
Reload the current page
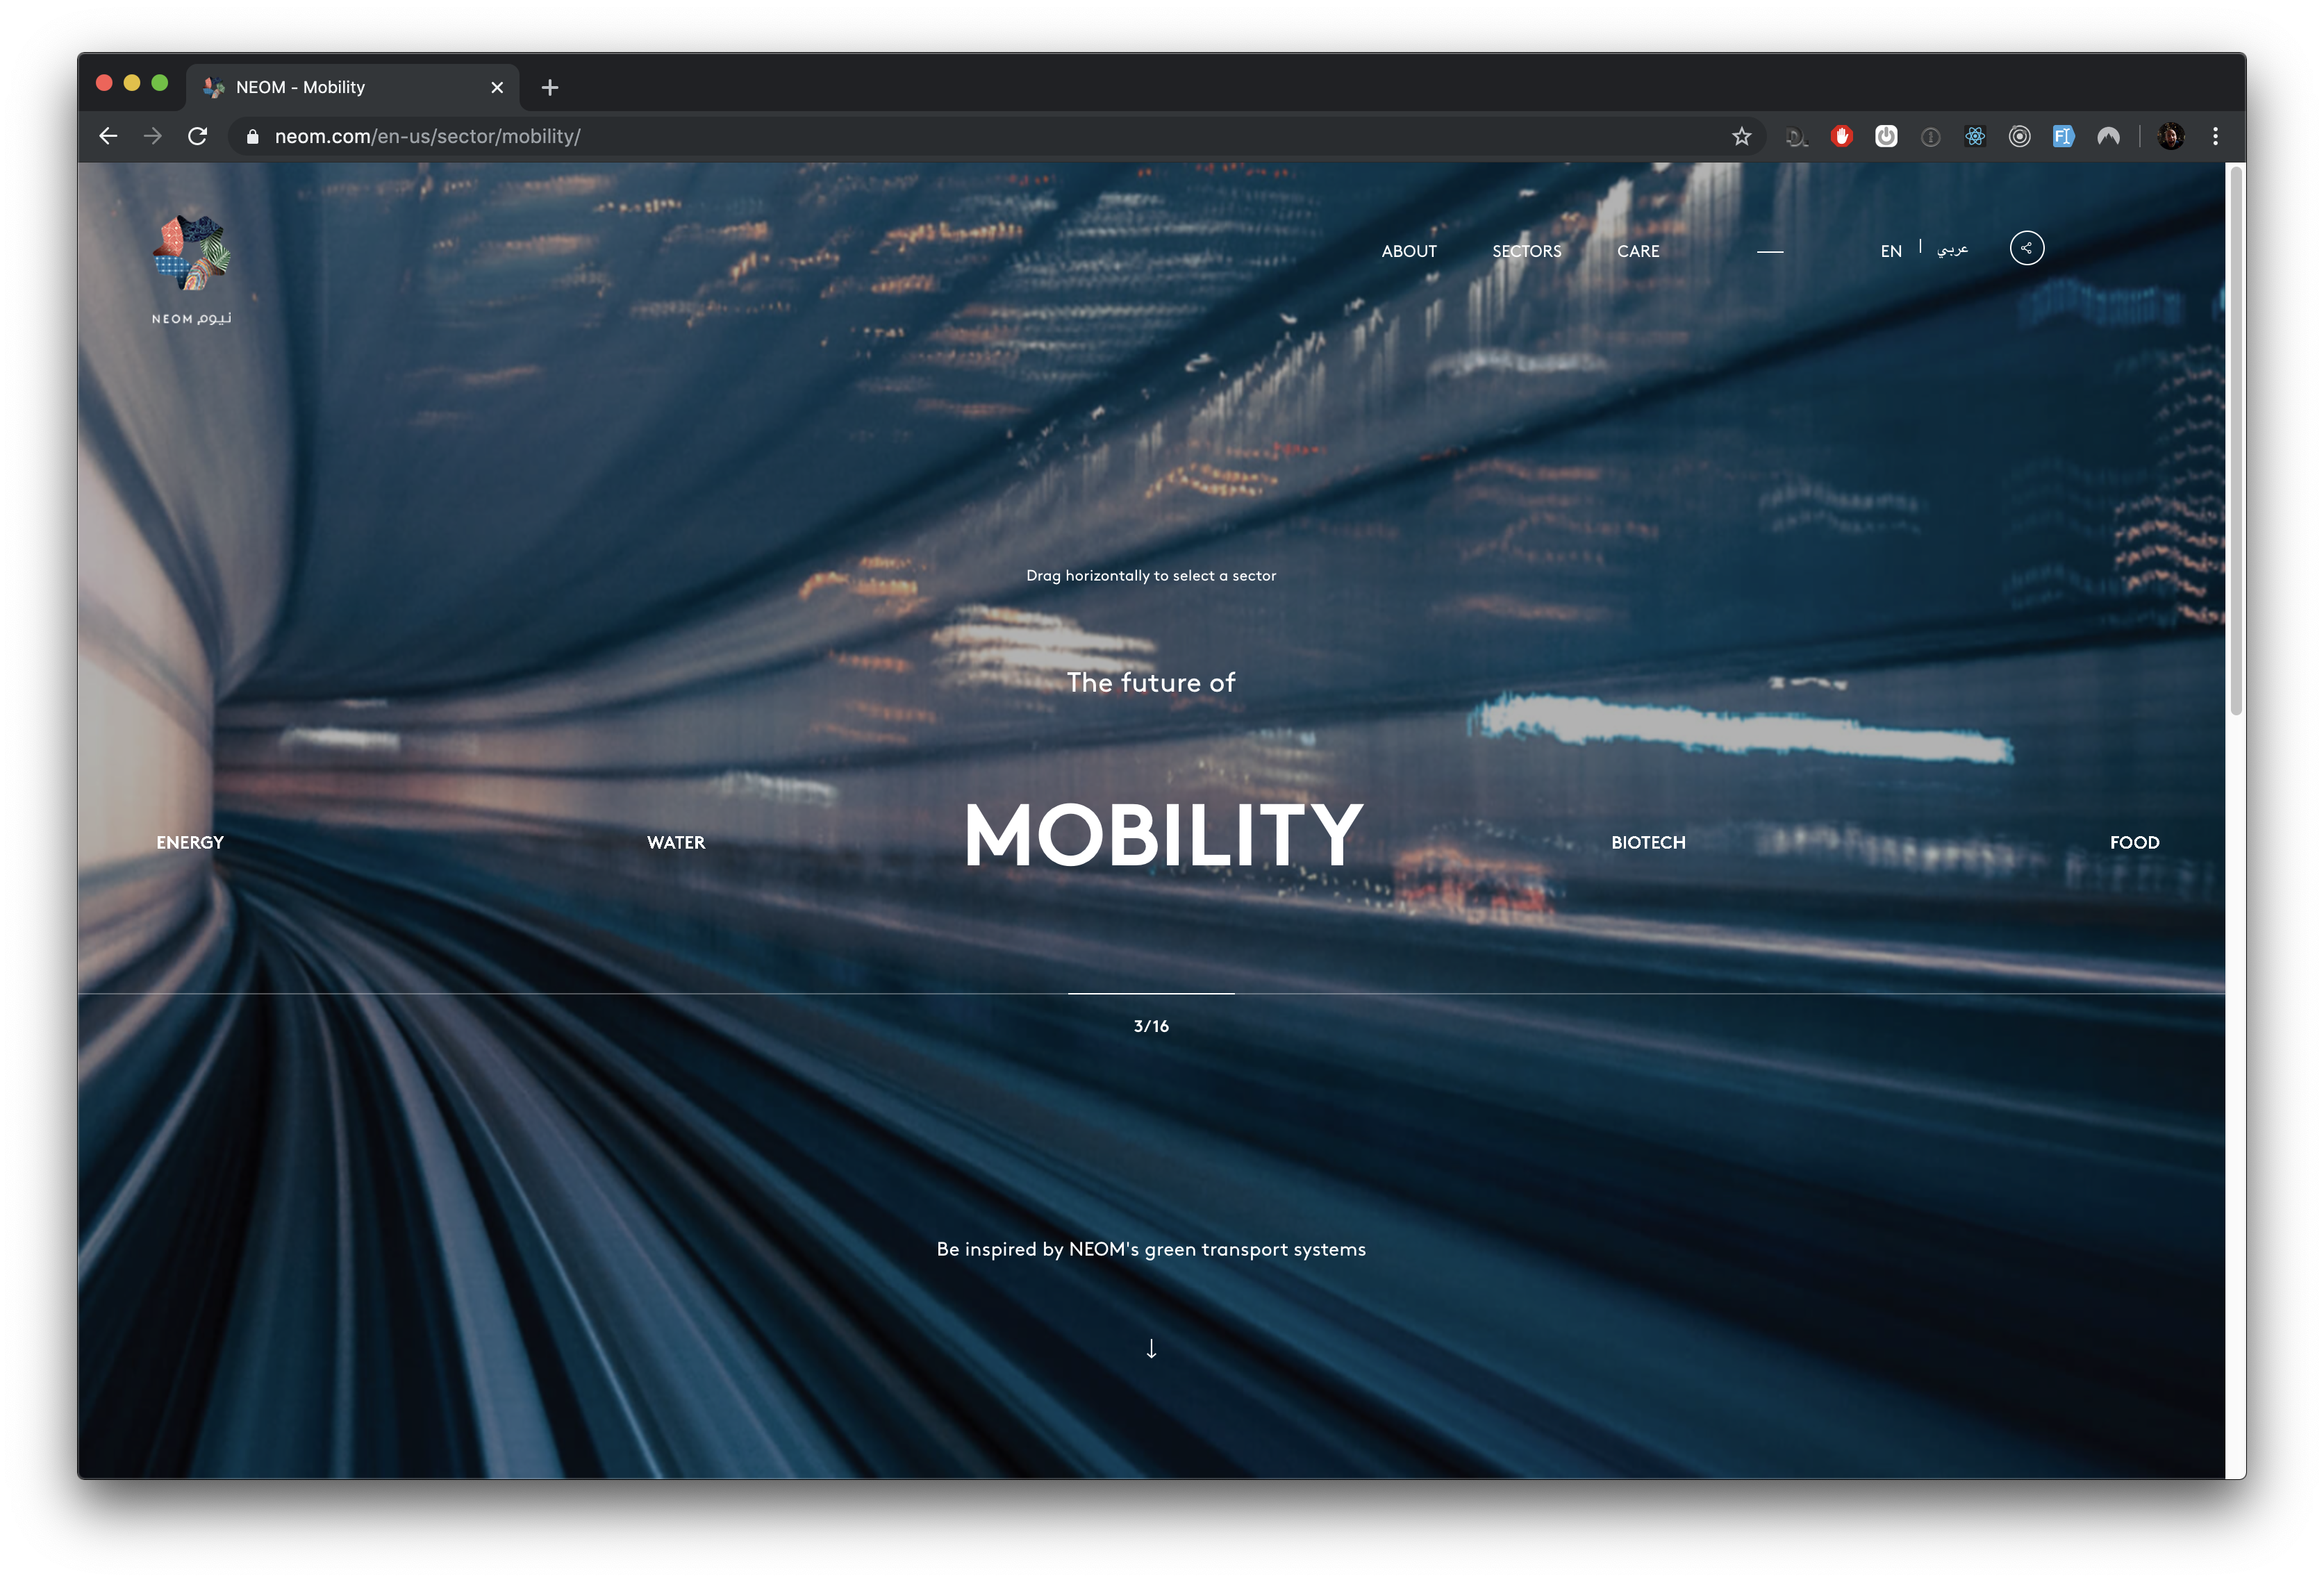[x=197, y=136]
